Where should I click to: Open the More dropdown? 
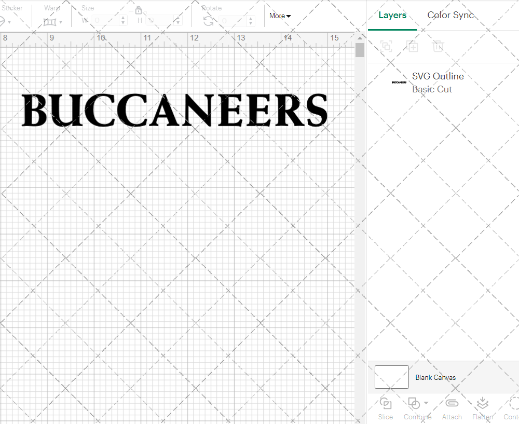tap(279, 16)
